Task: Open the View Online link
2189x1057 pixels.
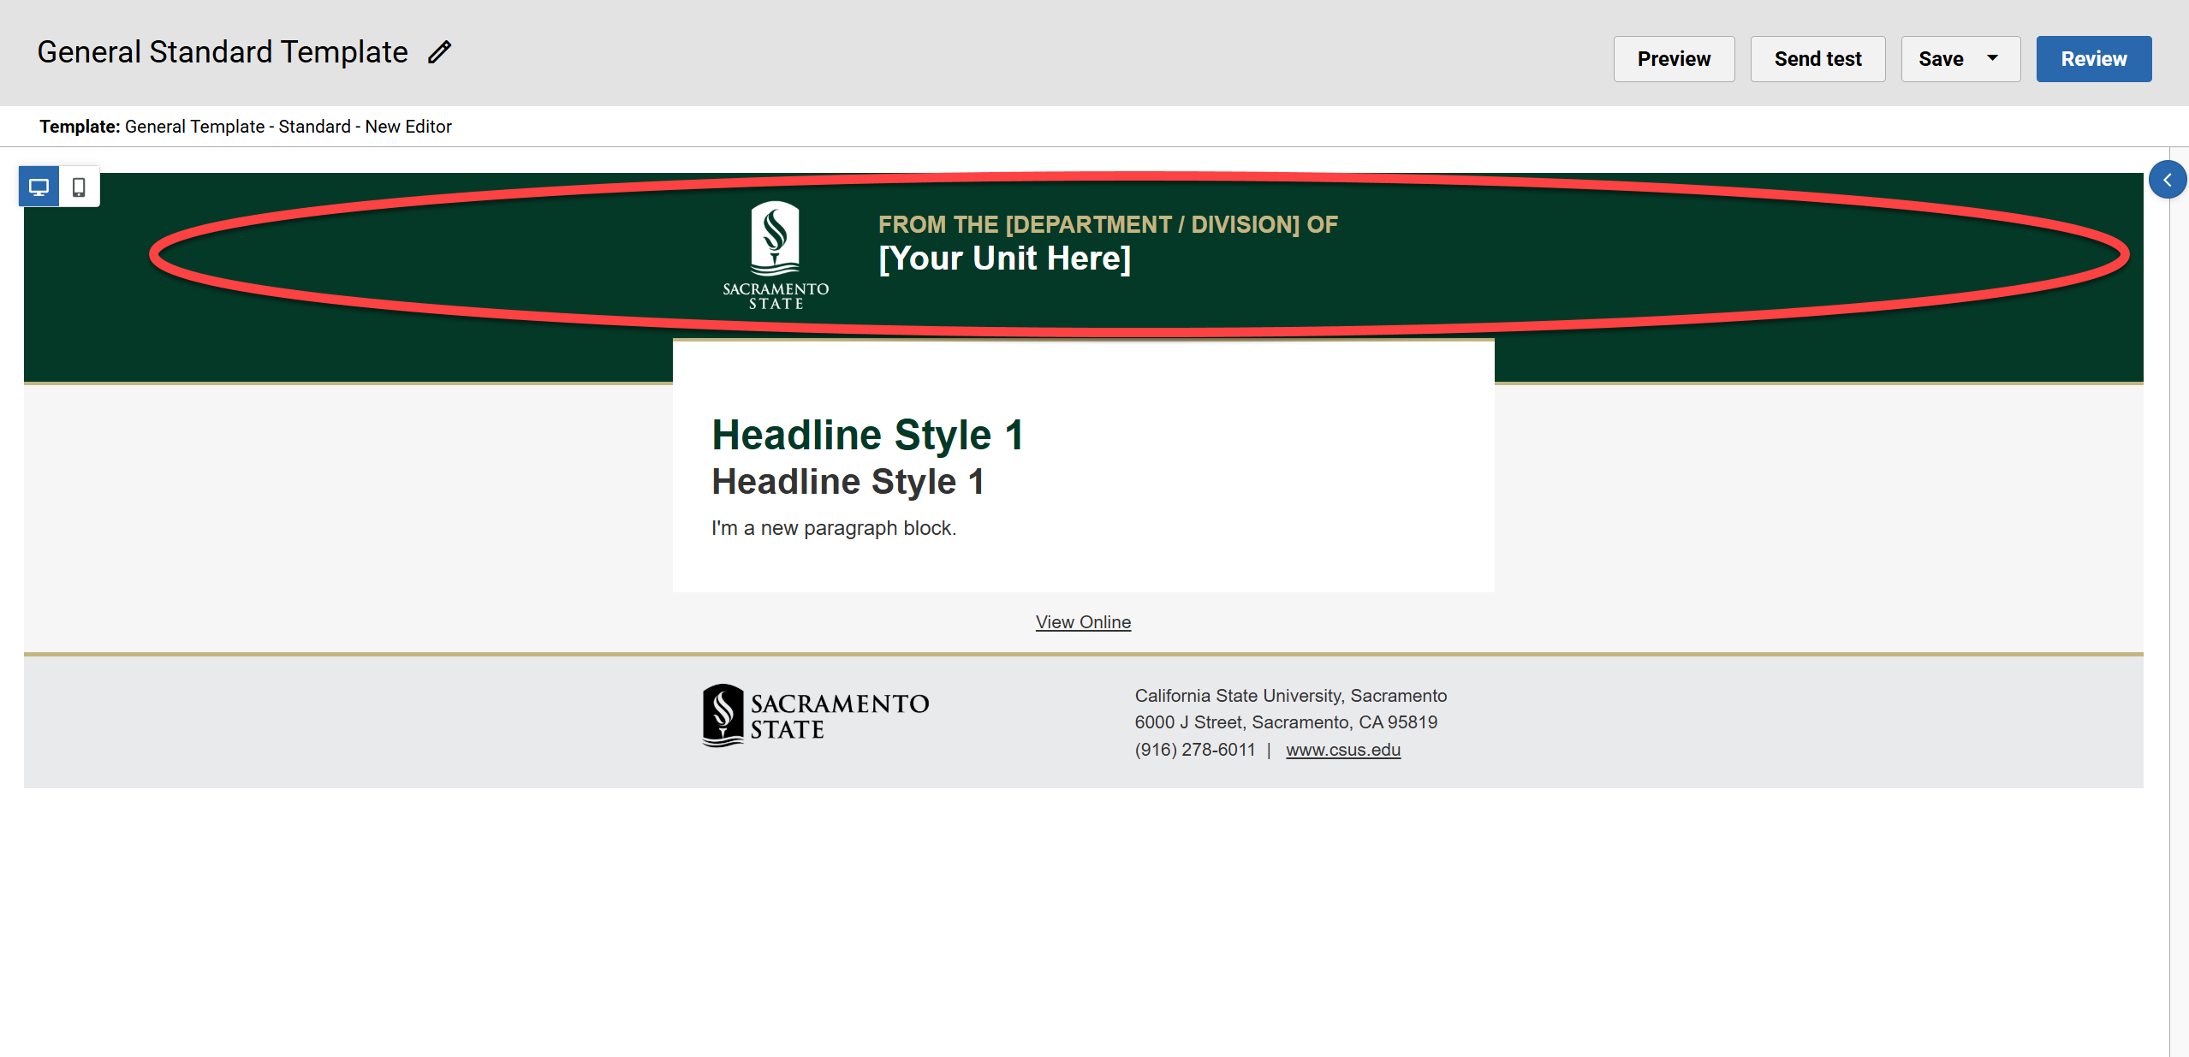Action: (x=1083, y=622)
